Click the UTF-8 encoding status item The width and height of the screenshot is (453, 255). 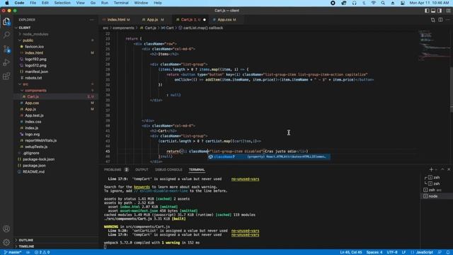392,252
